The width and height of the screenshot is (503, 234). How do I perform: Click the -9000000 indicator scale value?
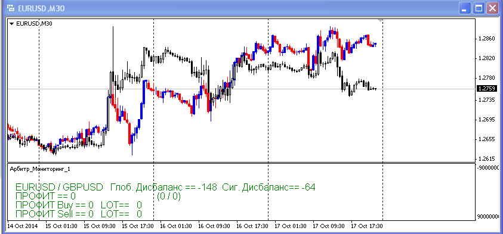(x=488, y=168)
